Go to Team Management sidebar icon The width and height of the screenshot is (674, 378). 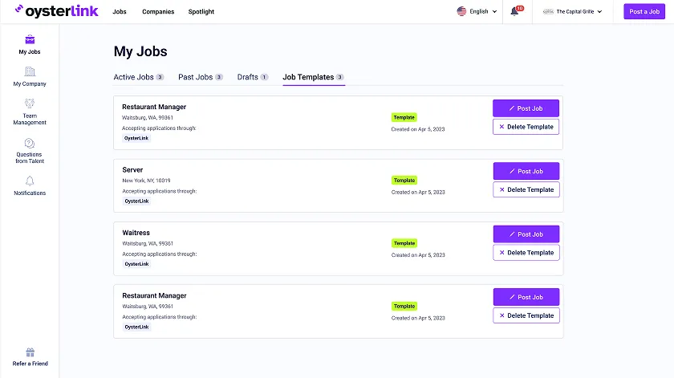click(x=30, y=104)
